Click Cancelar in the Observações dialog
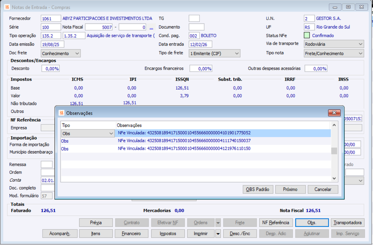 [x=323, y=190]
